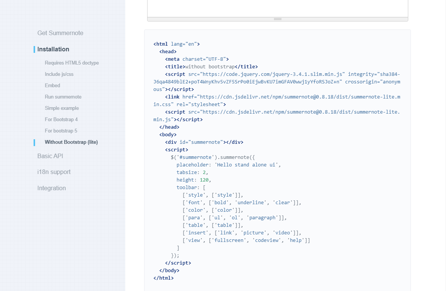446x291 pixels.
Task: Click the meta charset="UTF-8" line
Action: [x=197, y=59]
